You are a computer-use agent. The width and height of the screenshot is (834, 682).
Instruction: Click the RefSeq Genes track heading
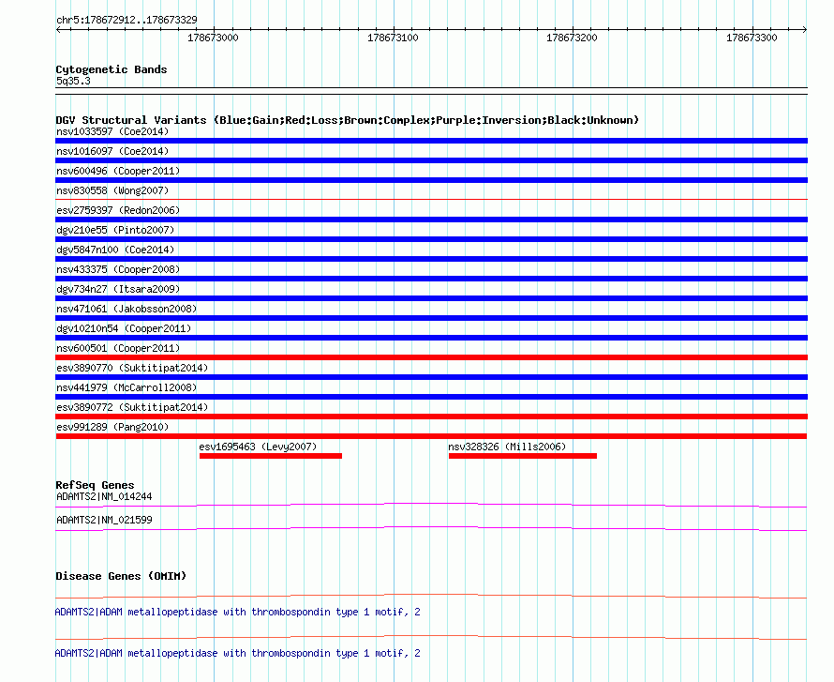tap(96, 485)
